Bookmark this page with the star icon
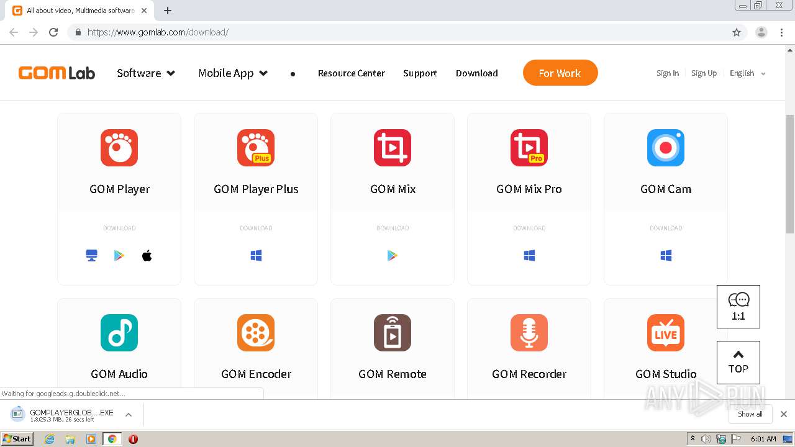Image resolution: width=795 pixels, height=447 pixels. (737, 32)
